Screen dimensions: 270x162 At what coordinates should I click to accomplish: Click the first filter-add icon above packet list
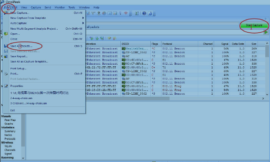(91, 38)
